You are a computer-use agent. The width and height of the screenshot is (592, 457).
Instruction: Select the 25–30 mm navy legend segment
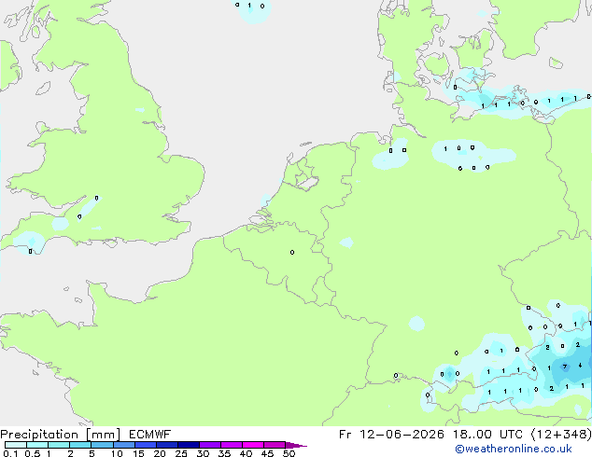click(x=188, y=445)
